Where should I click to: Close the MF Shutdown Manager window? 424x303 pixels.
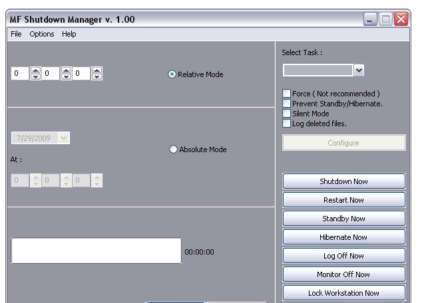click(x=401, y=19)
